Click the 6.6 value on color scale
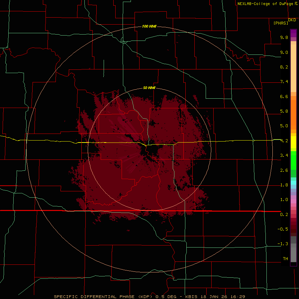 [284, 96]
